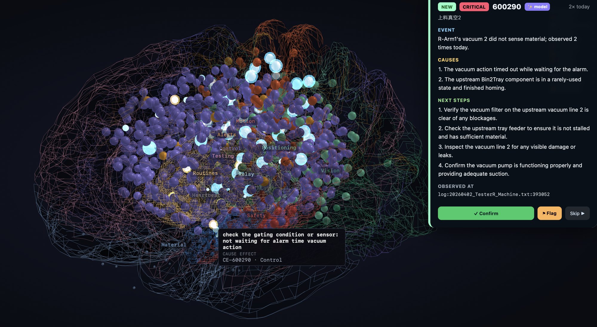Click the sparkle model badge
The width and height of the screenshot is (597, 327).
coord(537,7)
